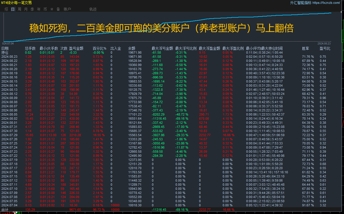Click the 0.01 | 13.00 lot size cell
Image resolution: width=344 pixels, height=214 pixels.
coord(48,135)
